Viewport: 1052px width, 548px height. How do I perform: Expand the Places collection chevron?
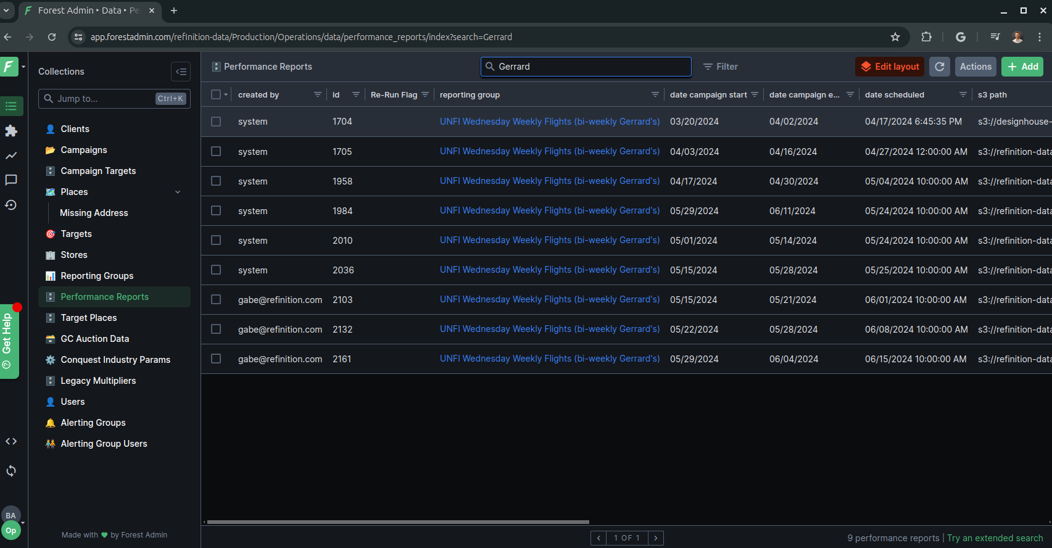(x=178, y=192)
